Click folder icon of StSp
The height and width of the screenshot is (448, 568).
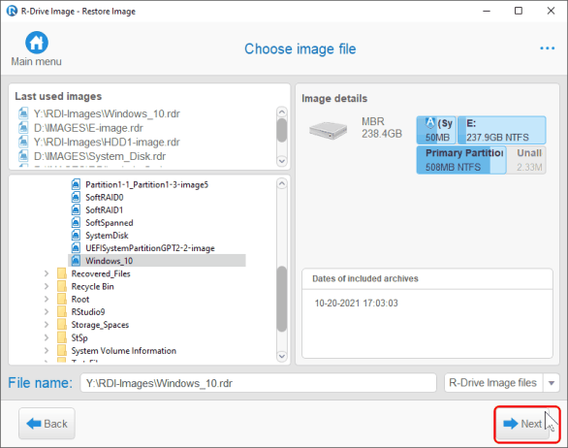point(62,337)
